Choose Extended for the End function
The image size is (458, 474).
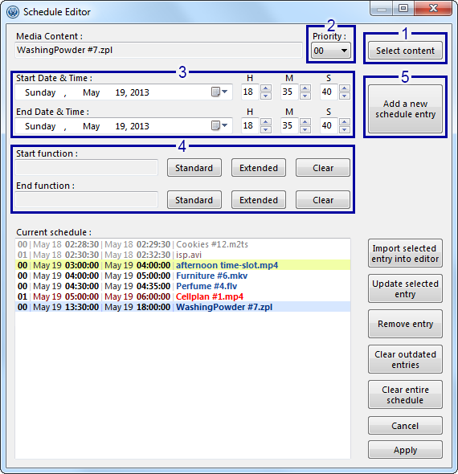259,200
